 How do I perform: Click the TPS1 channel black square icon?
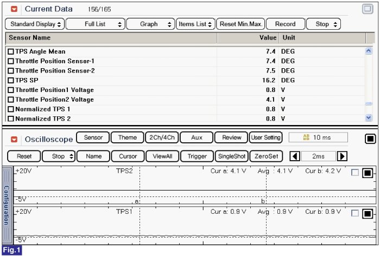click(x=368, y=213)
